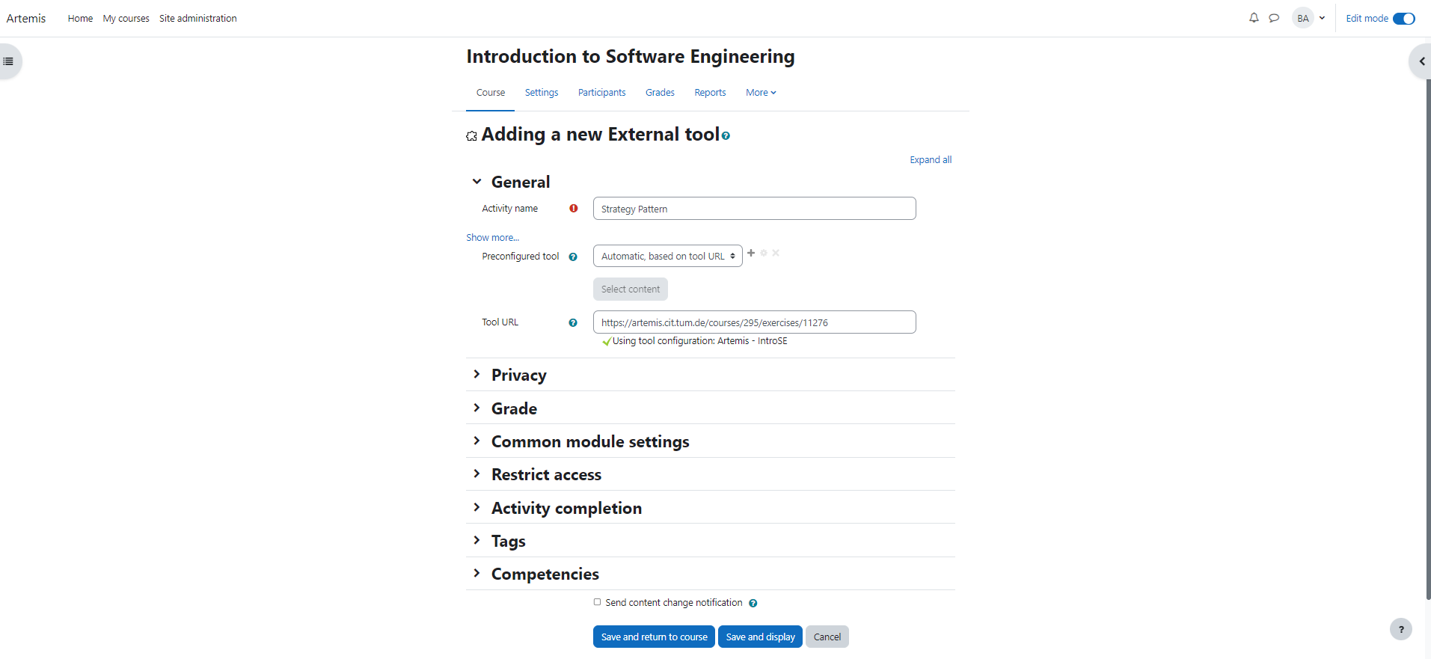Open the notifications bell icon

pos(1254,18)
